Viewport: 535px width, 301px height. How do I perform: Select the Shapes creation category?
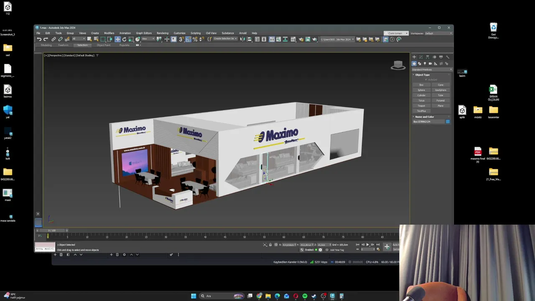(419, 64)
